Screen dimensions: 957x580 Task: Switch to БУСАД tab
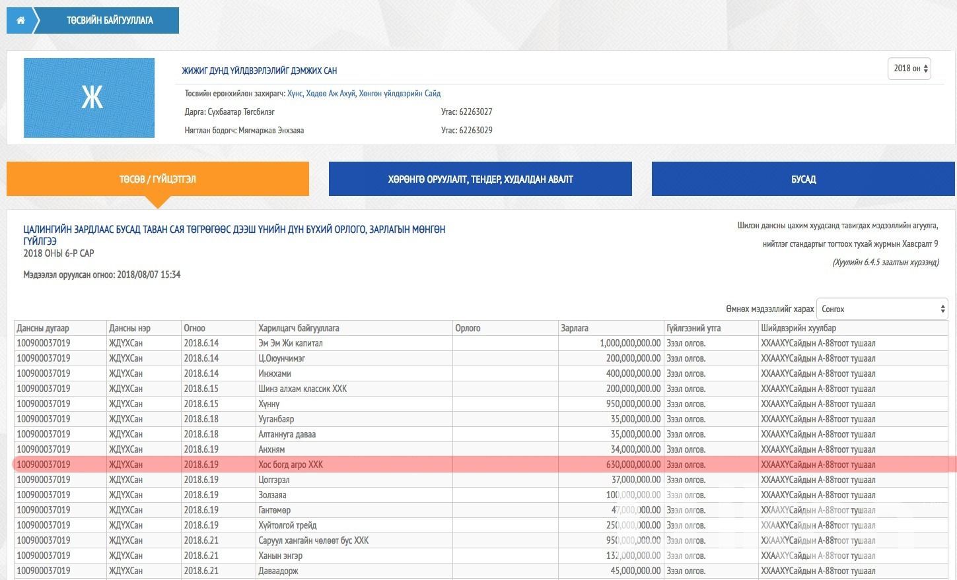pyautogui.click(x=803, y=179)
